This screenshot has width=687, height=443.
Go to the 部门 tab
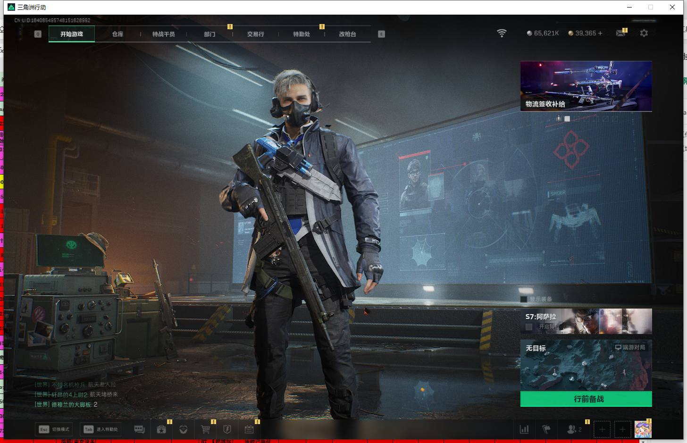coord(209,34)
